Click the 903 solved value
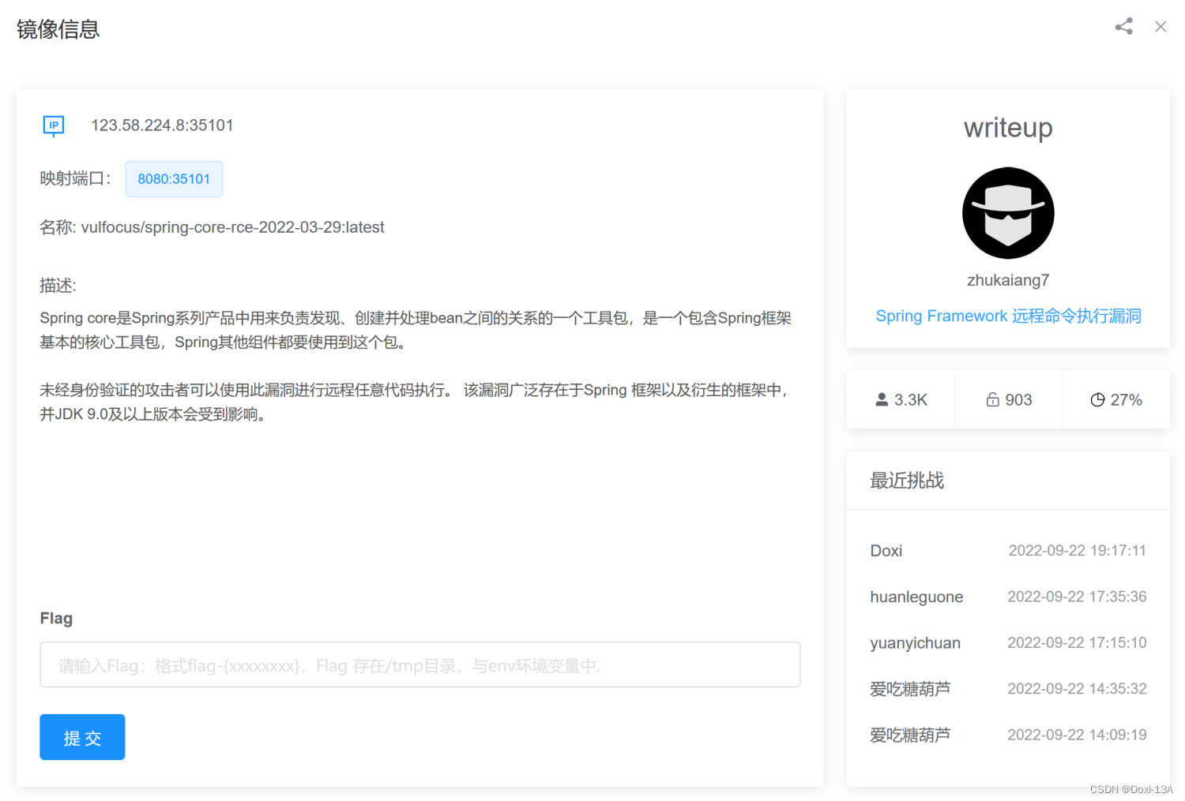The height and width of the screenshot is (801, 1185). (1018, 400)
